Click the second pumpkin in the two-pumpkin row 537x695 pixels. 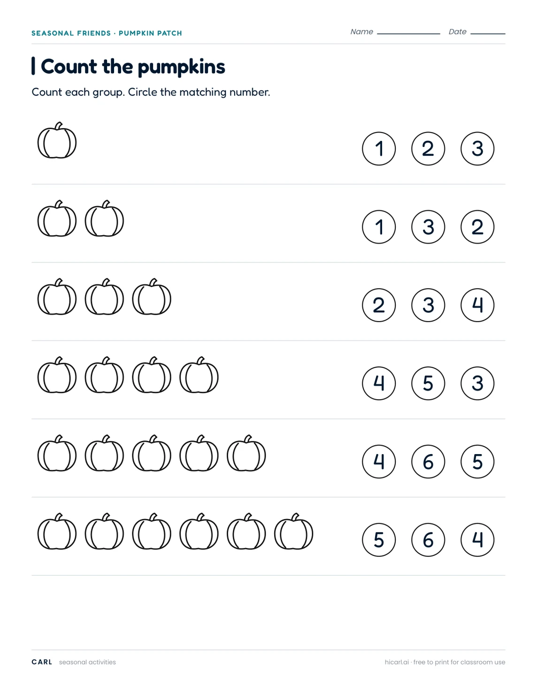104,218
